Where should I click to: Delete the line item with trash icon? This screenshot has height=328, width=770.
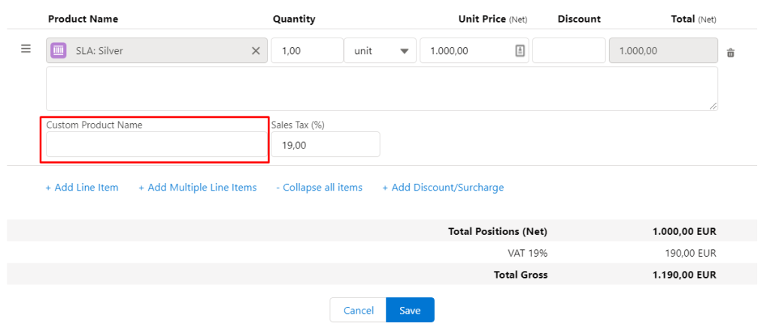point(730,53)
